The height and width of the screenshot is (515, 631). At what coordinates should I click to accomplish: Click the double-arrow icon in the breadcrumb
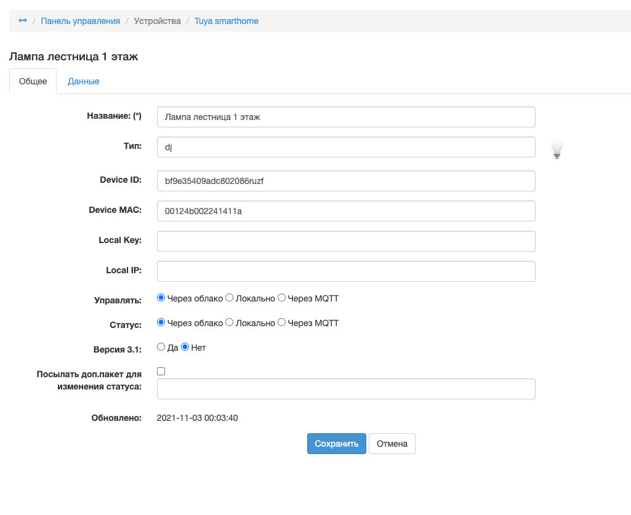(23, 21)
